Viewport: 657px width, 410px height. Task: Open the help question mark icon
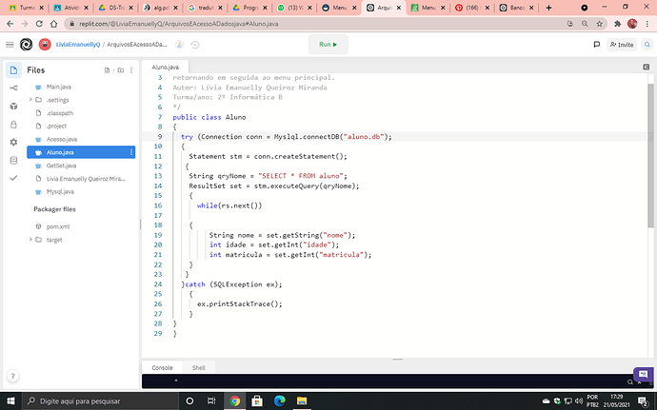click(x=13, y=376)
